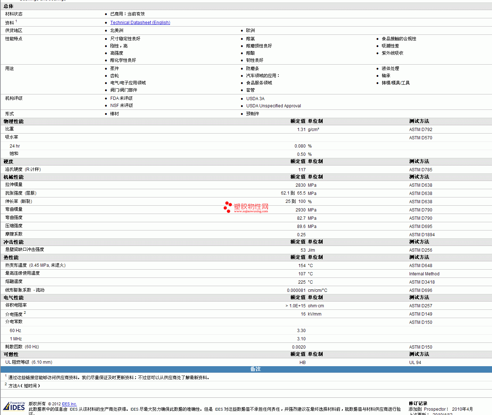Select the 电气性能 section heading
Screen dimensions: 492x415
pyautogui.click(x=13, y=298)
